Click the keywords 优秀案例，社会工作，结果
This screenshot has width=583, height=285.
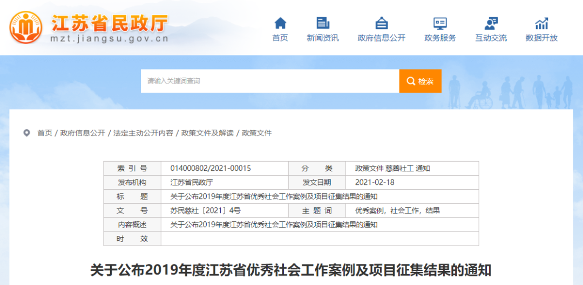(397, 211)
